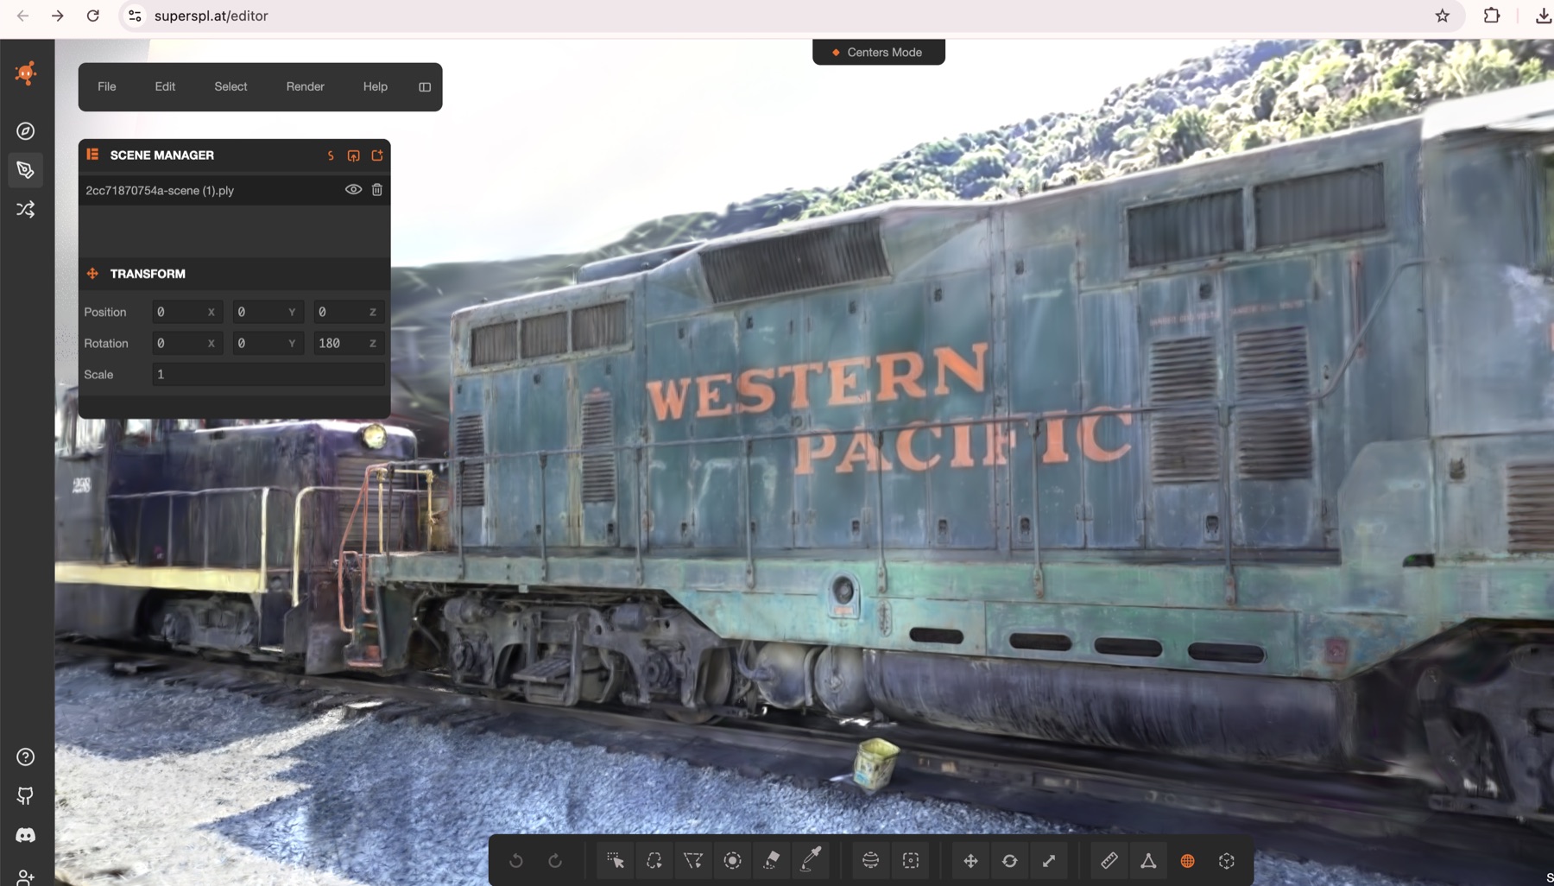Toggle the orange globe coordinate space icon
This screenshot has height=886, width=1554.
click(x=1188, y=861)
